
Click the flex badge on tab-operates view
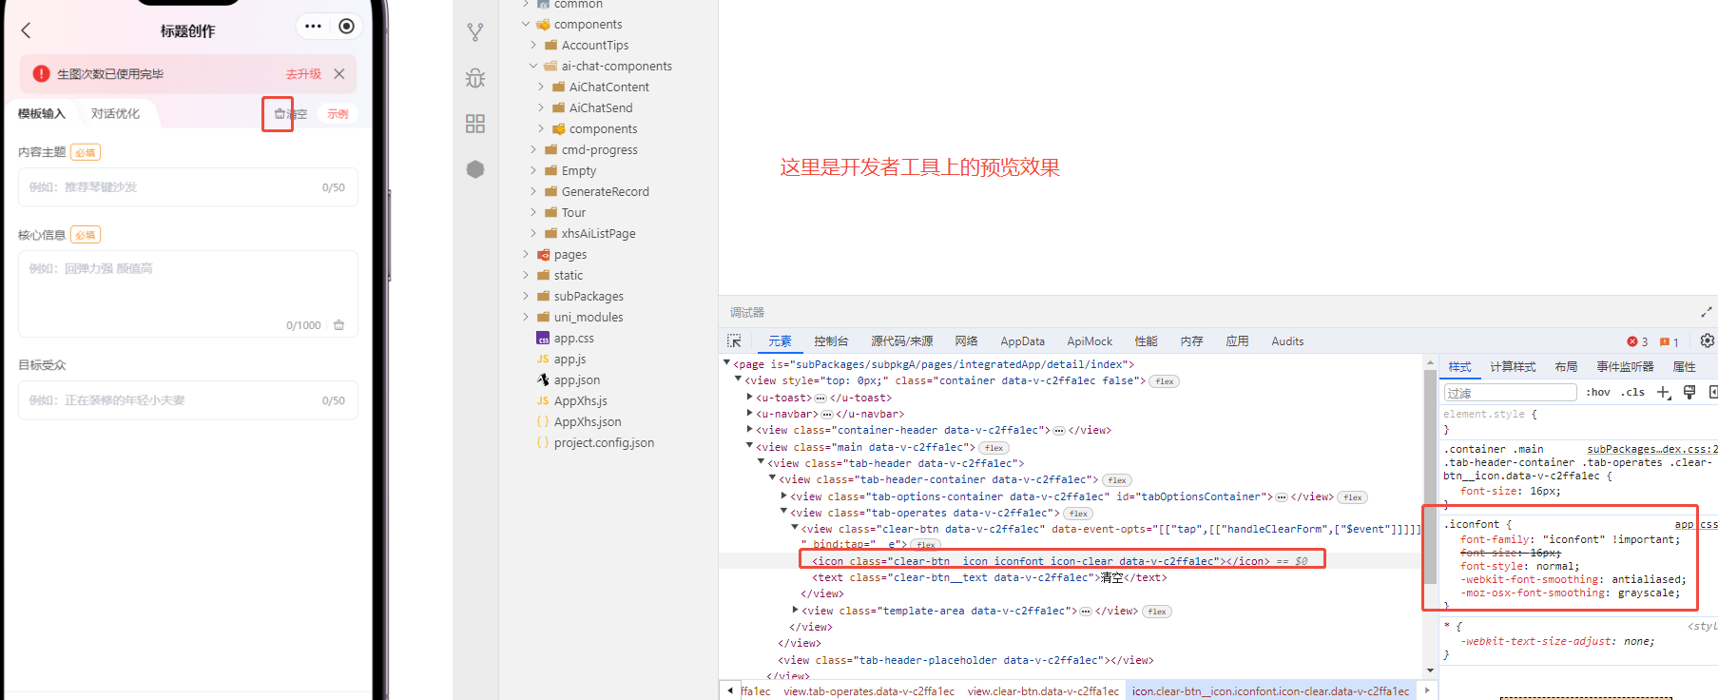[1078, 514]
